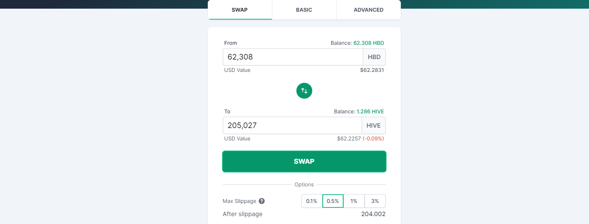The height and width of the screenshot is (224, 589).
Task: Select 0.1% max slippage option
Action: pos(312,201)
